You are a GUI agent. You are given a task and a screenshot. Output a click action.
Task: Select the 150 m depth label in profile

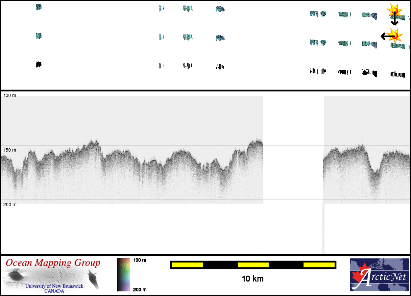click(x=10, y=150)
